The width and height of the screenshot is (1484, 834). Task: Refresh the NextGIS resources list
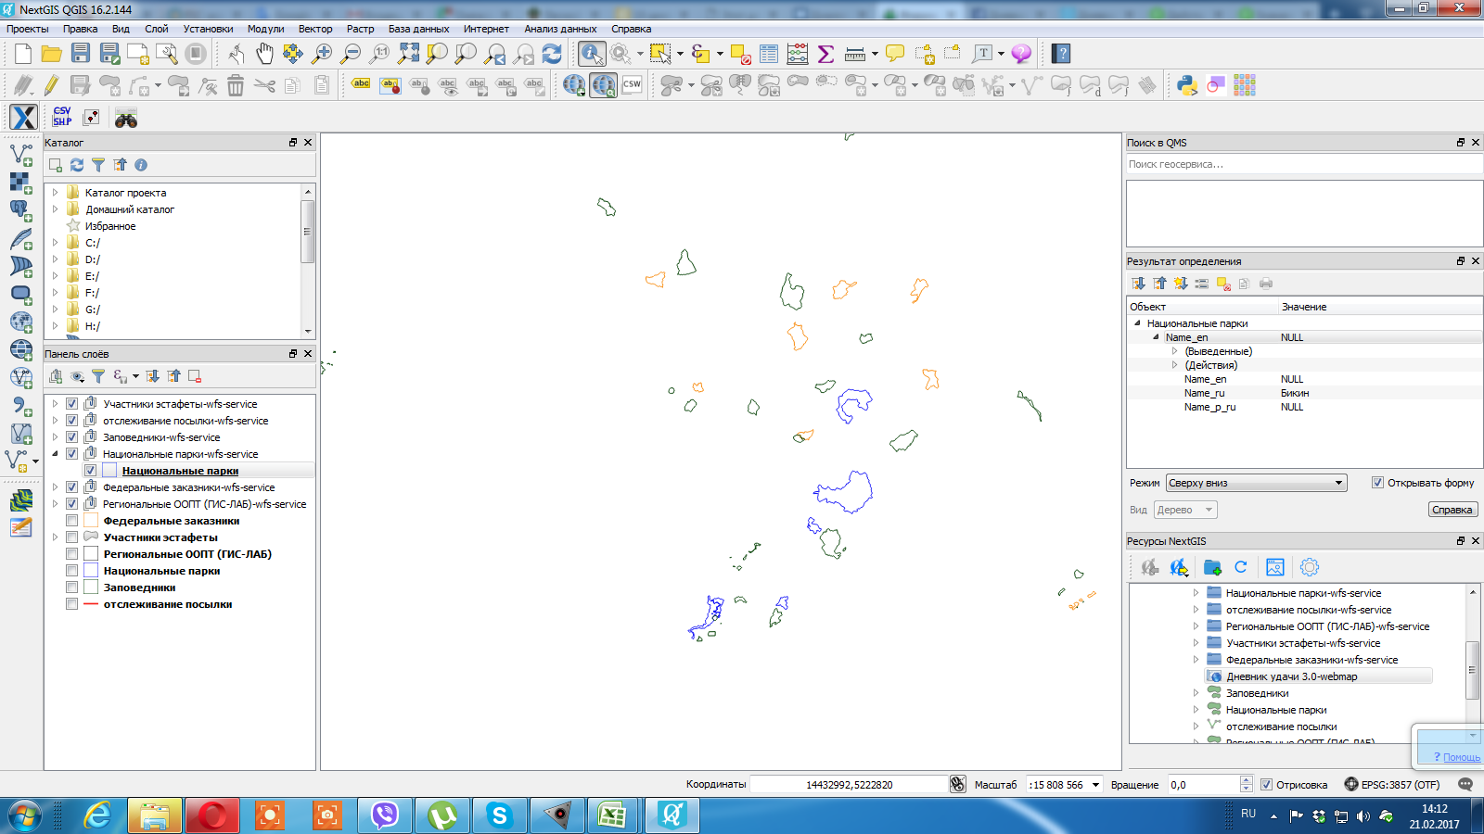1241,567
